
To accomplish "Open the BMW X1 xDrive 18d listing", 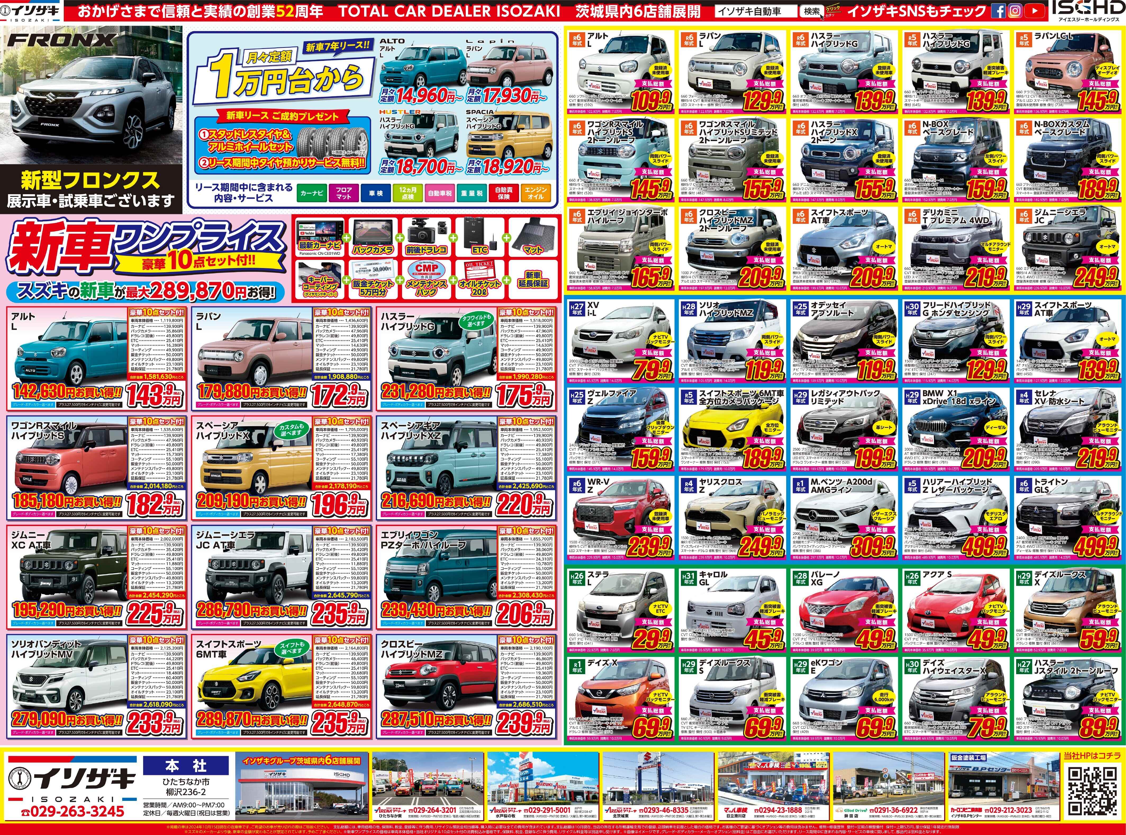I will tap(956, 430).
